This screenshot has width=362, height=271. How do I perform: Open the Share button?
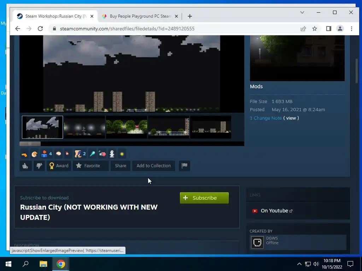(121, 166)
